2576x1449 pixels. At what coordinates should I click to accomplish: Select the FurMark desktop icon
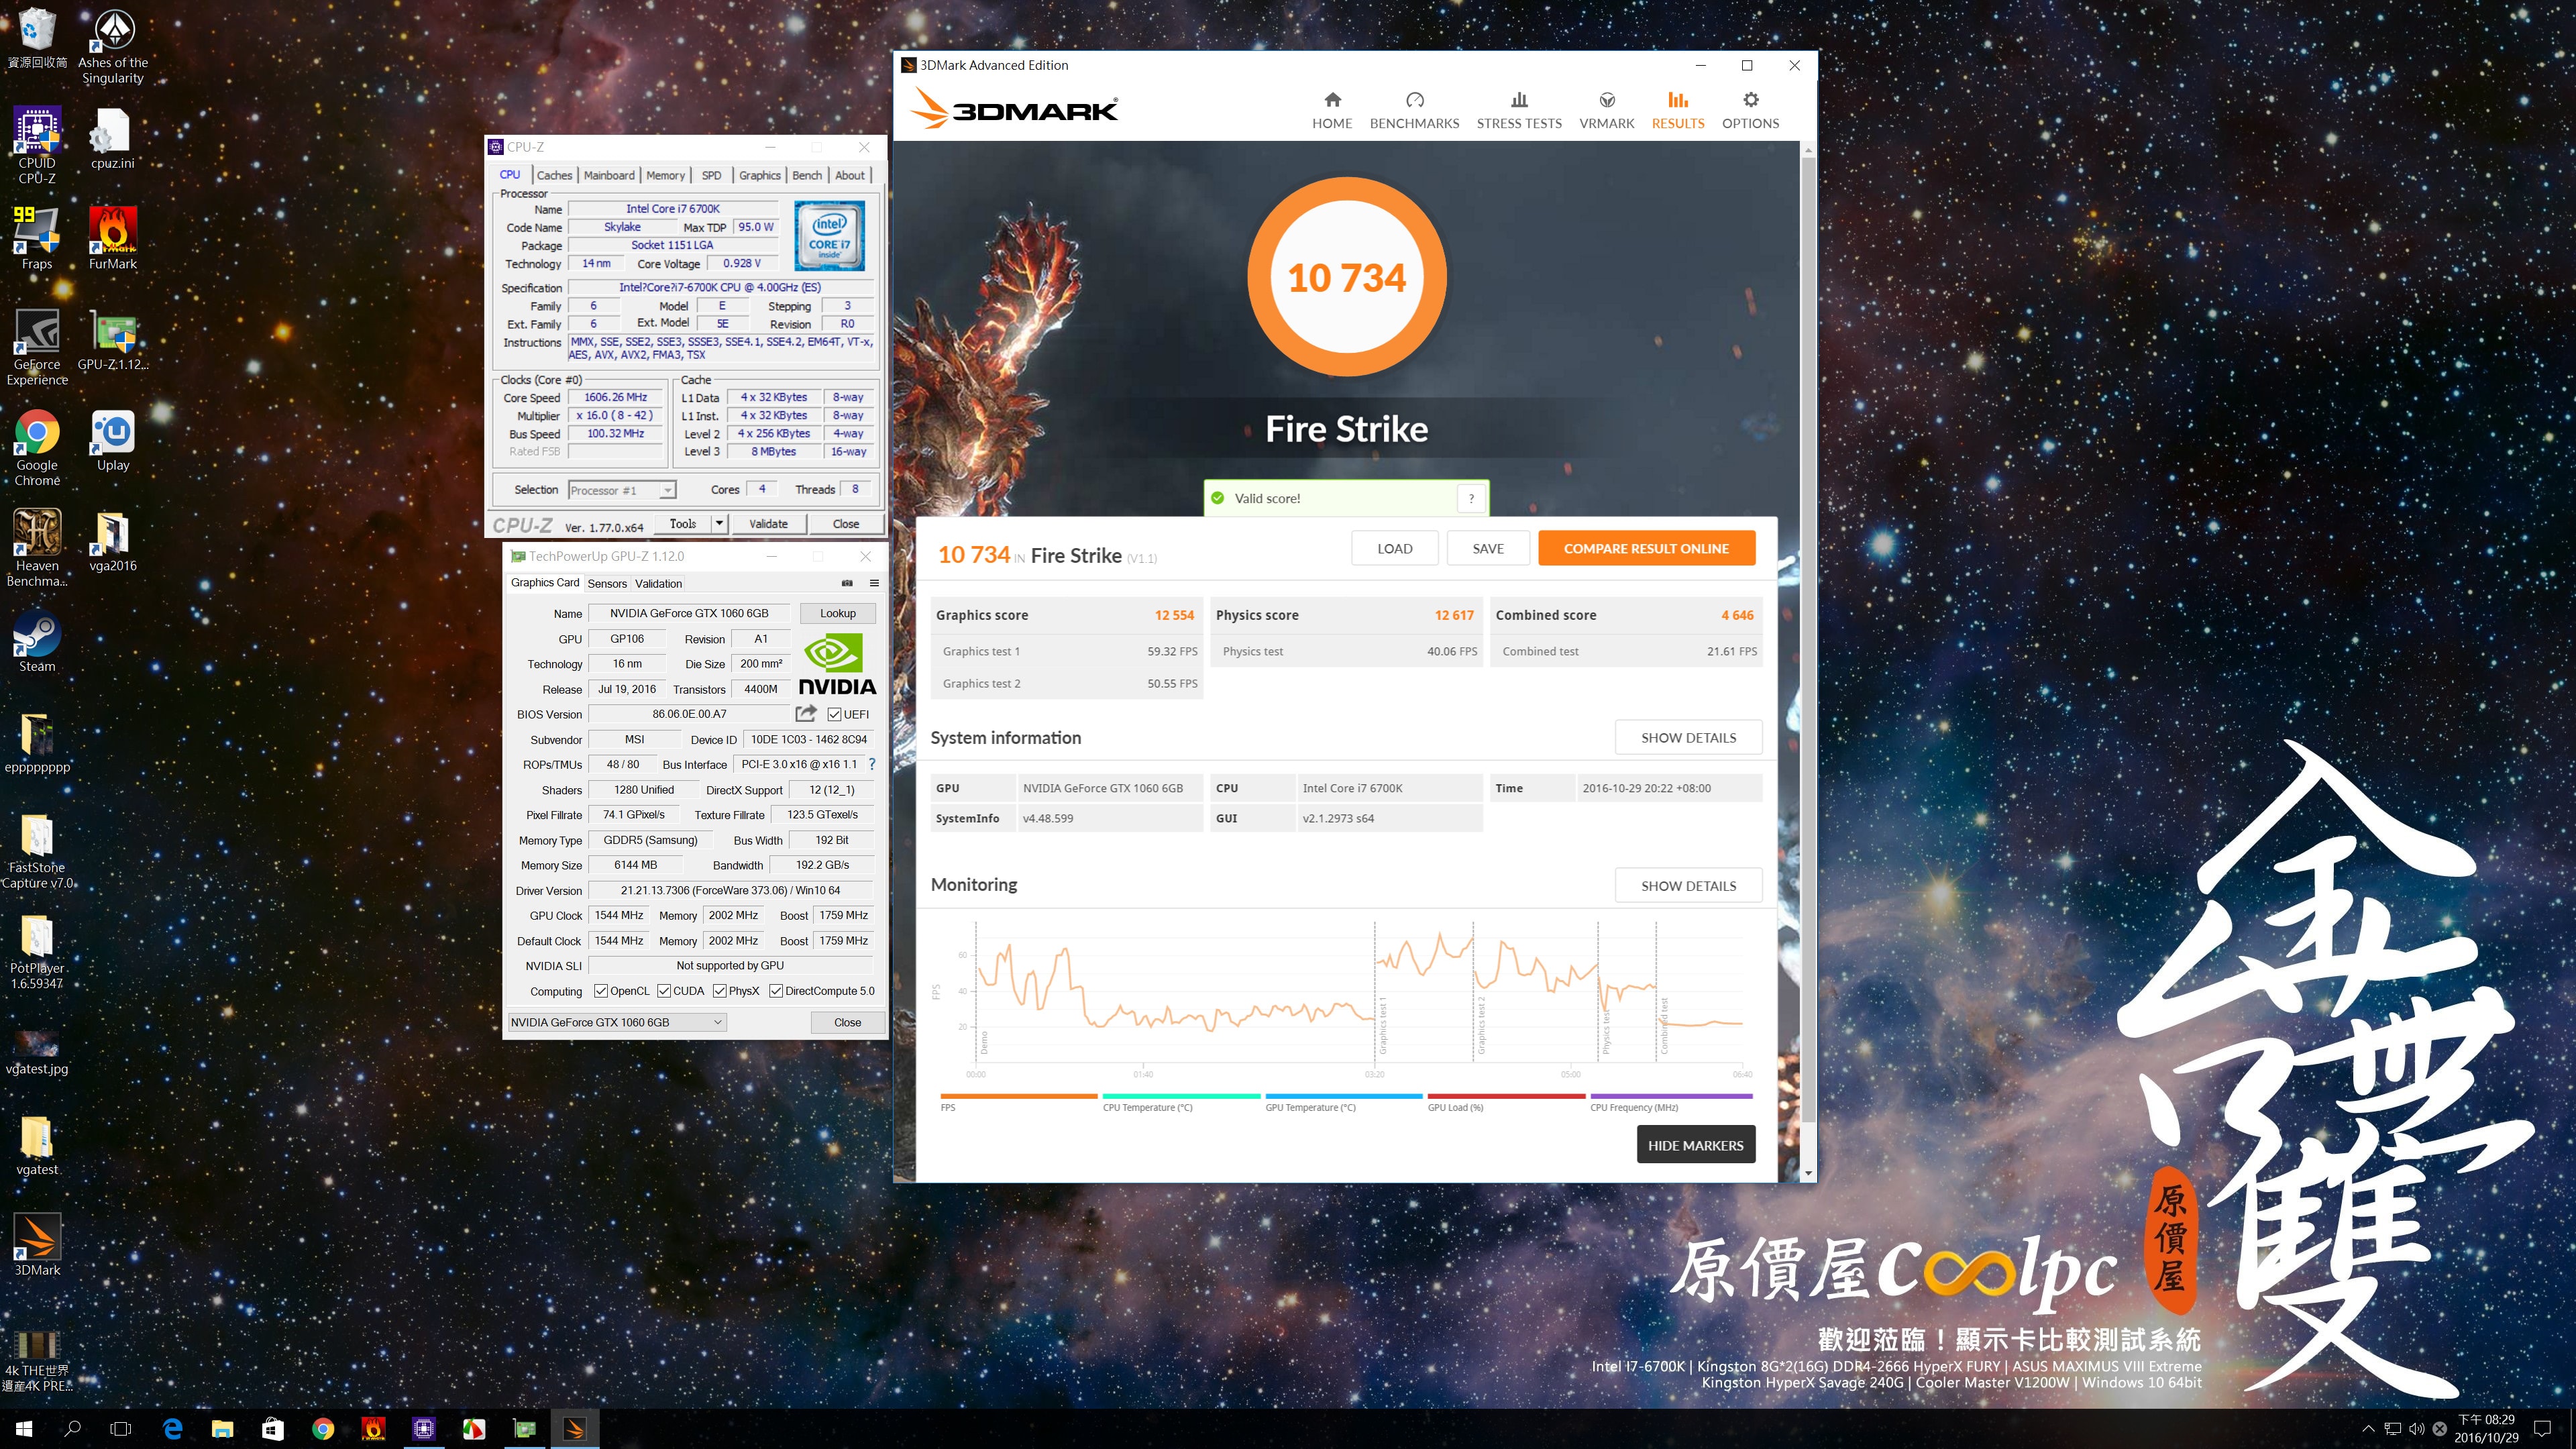pos(113,238)
